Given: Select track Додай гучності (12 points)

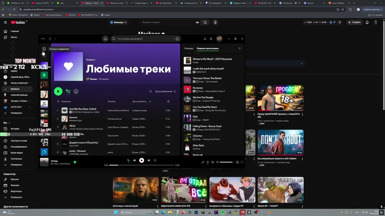Looking at the screenshot, I should click(84, 142).
